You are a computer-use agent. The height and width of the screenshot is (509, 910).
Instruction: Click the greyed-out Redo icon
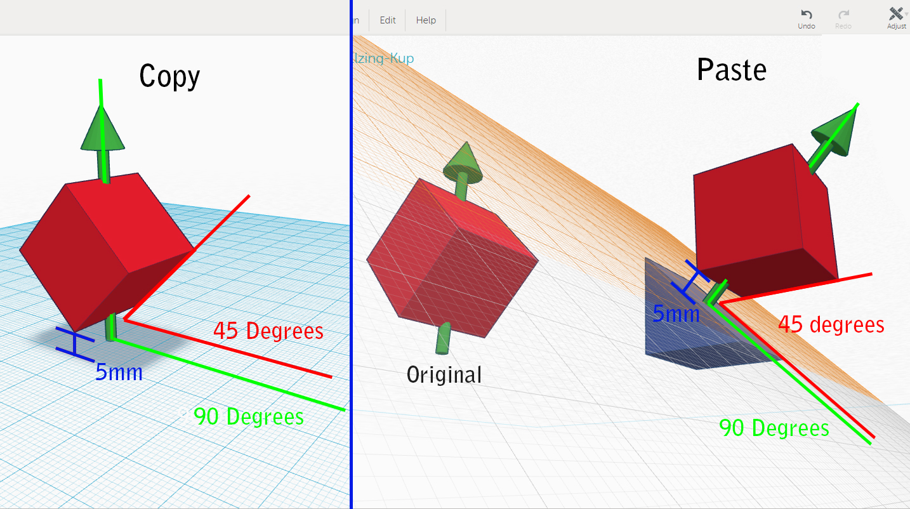coord(843,14)
